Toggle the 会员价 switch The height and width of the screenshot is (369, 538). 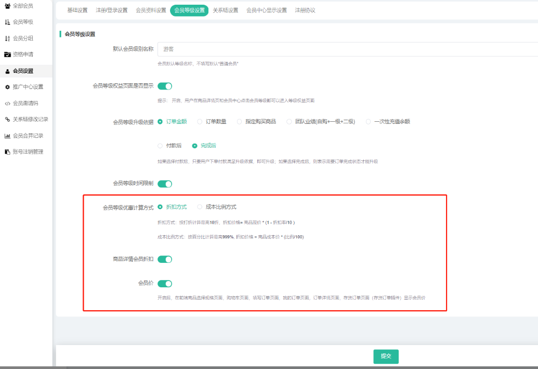[x=165, y=284]
